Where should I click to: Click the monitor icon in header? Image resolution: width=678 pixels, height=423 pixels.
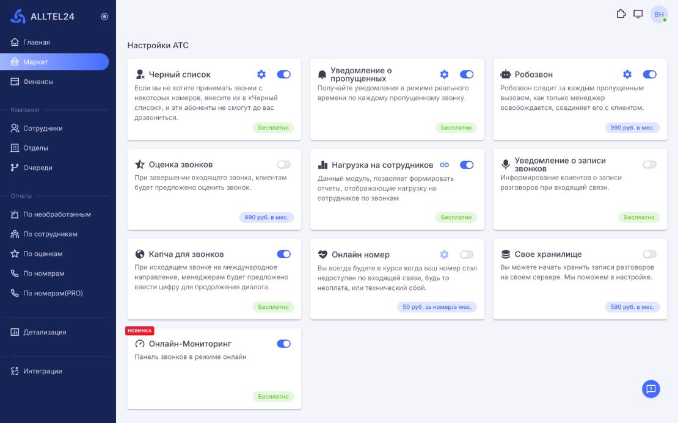(638, 14)
